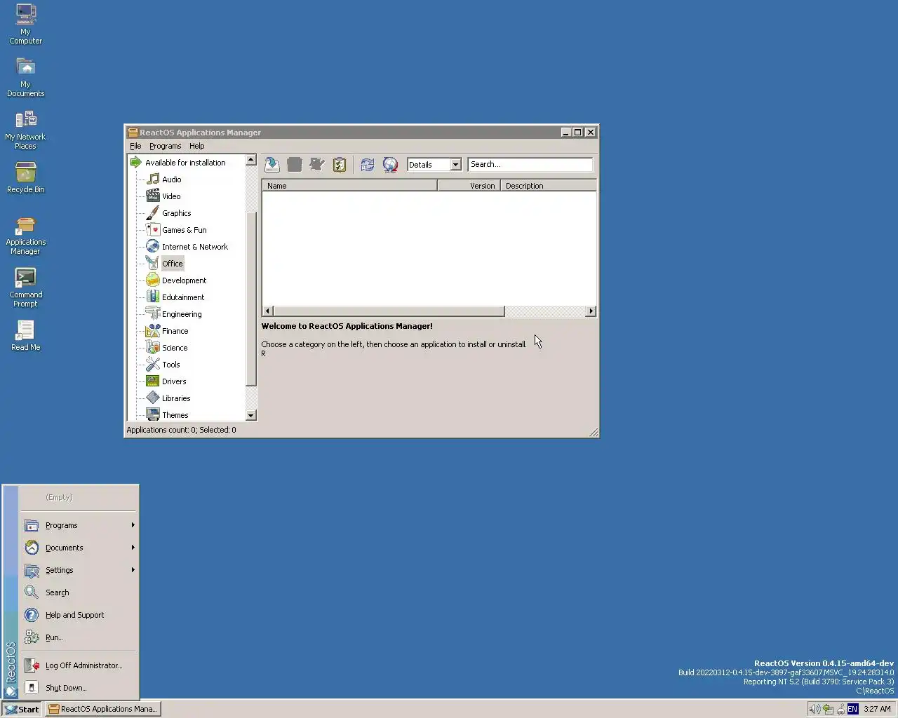
Task: Click the application list scroll-left arrow
Action: point(267,311)
